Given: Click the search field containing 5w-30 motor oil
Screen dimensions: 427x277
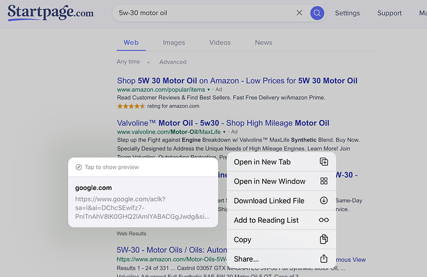Looking at the screenshot, I should click(204, 12).
